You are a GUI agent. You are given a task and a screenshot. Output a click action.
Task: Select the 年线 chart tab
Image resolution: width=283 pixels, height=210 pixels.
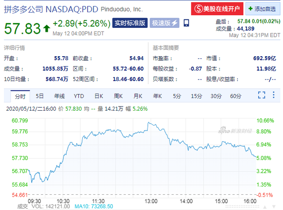pos(59,96)
